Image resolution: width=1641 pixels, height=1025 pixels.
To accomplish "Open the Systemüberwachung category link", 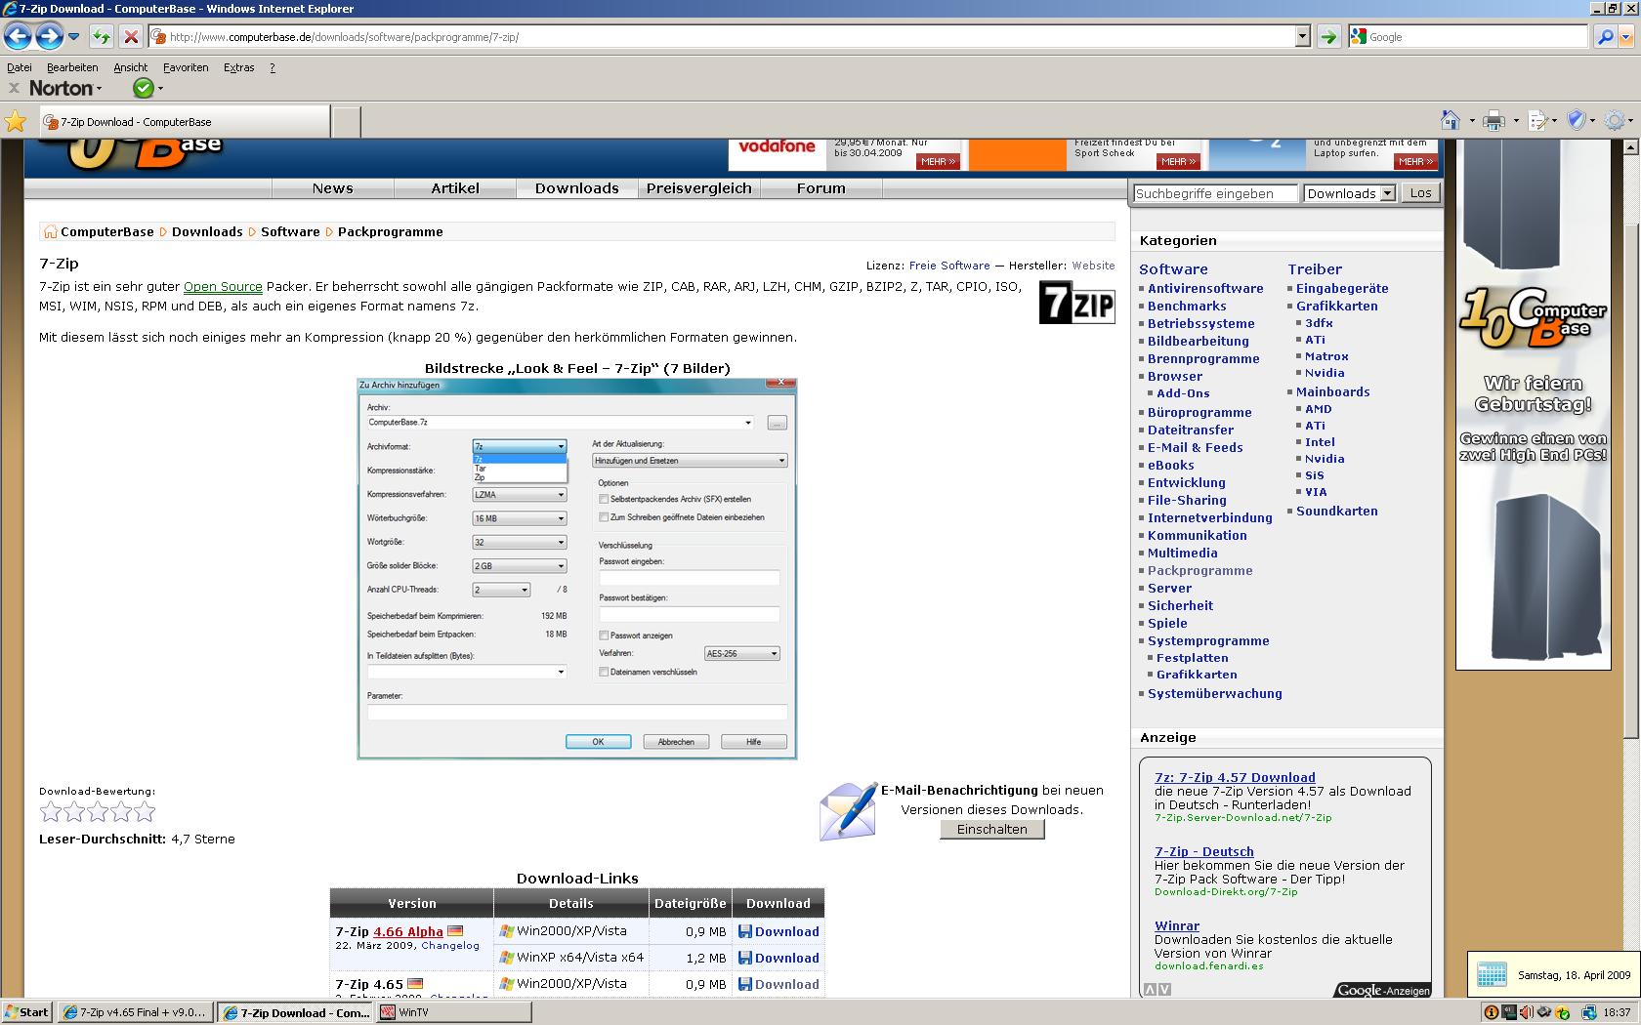I will 1215,693.
